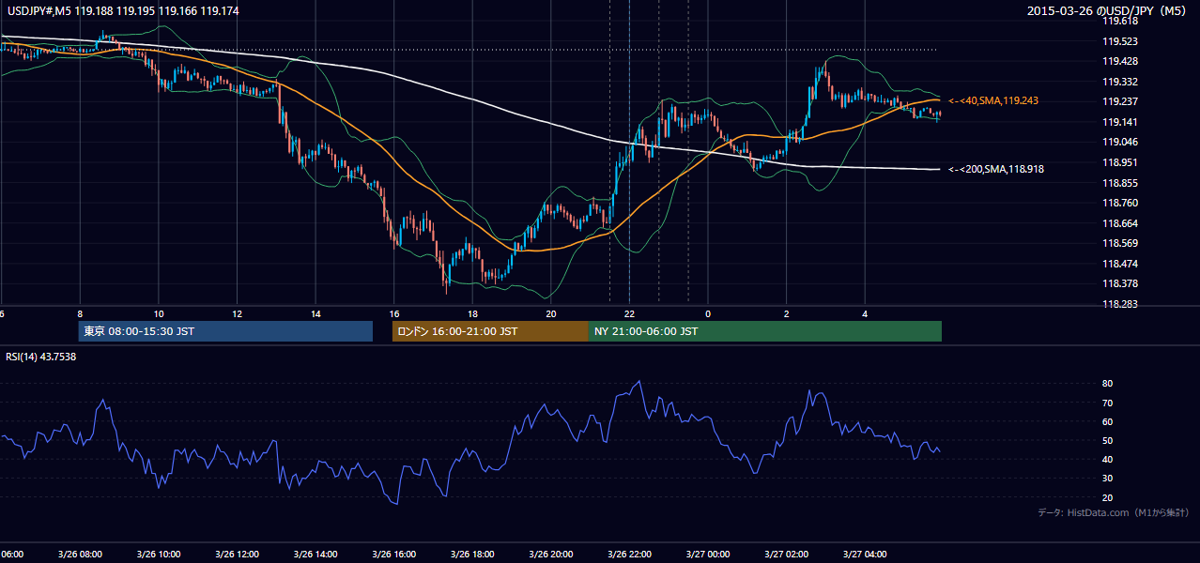Click the 118.760 price axis label
Viewport: 1200px width, 563px height.
pyautogui.click(x=1121, y=203)
